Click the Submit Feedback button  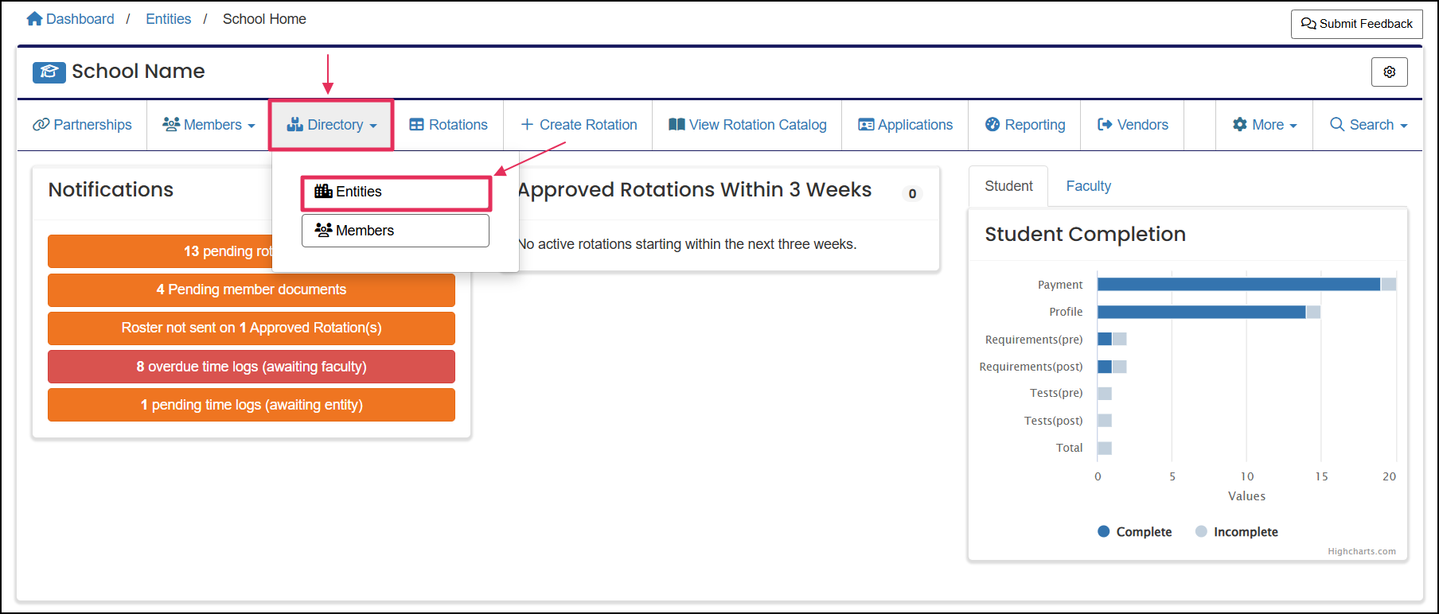(1356, 24)
